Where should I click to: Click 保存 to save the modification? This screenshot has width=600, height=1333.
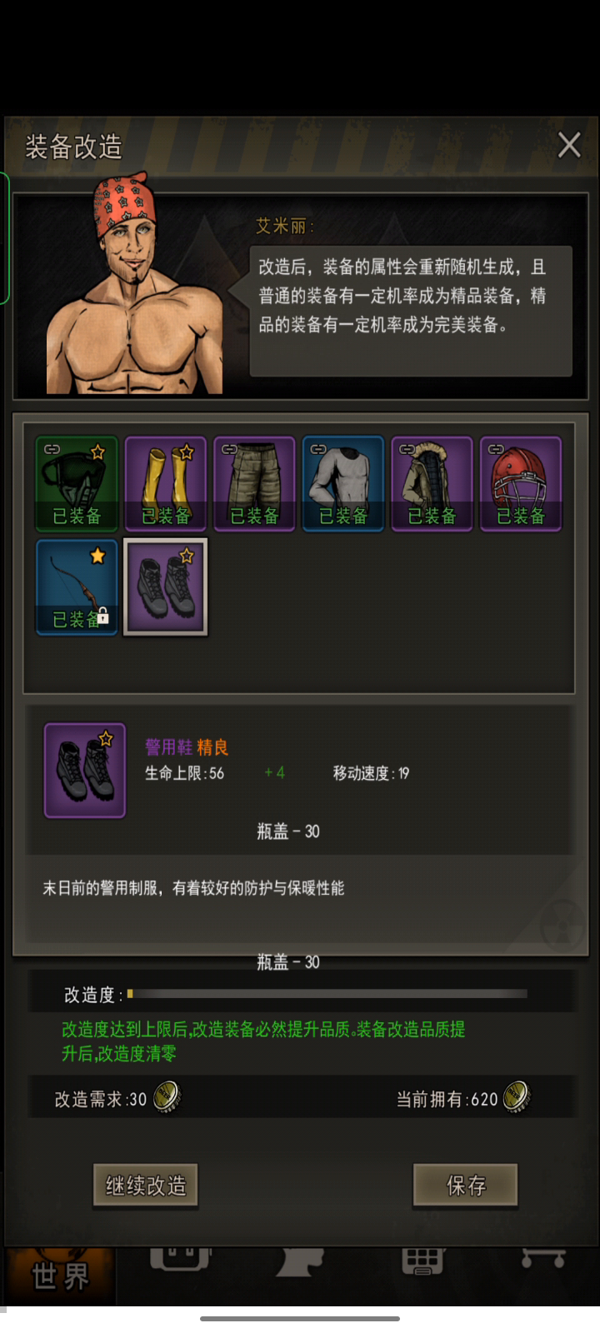click(x=466, y=1186)
